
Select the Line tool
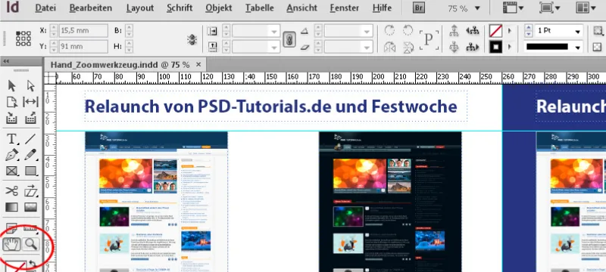[30, 139]
